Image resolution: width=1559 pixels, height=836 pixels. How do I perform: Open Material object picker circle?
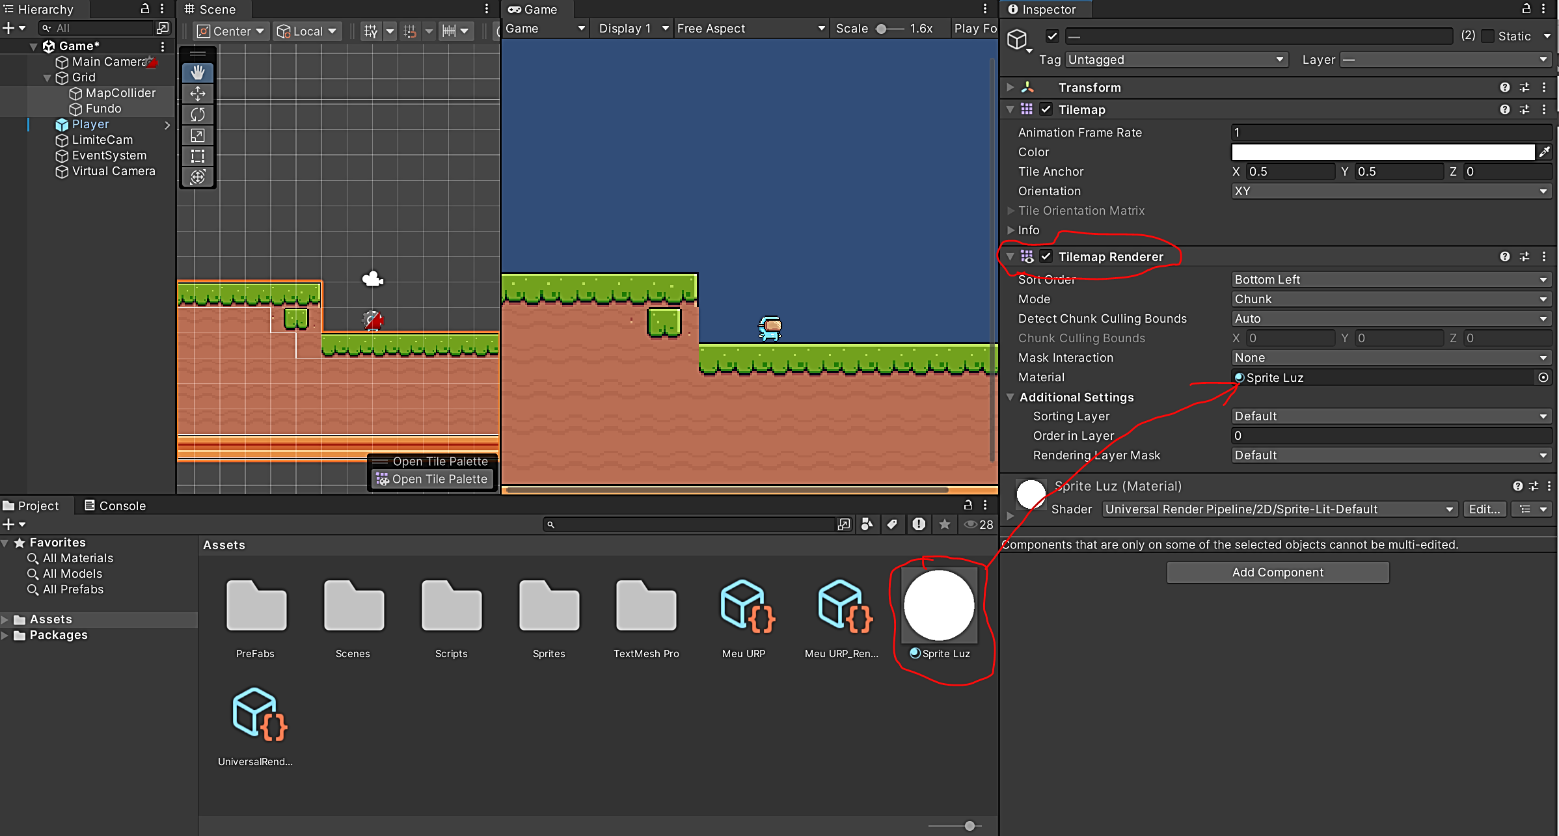(x=1543, y=377)
